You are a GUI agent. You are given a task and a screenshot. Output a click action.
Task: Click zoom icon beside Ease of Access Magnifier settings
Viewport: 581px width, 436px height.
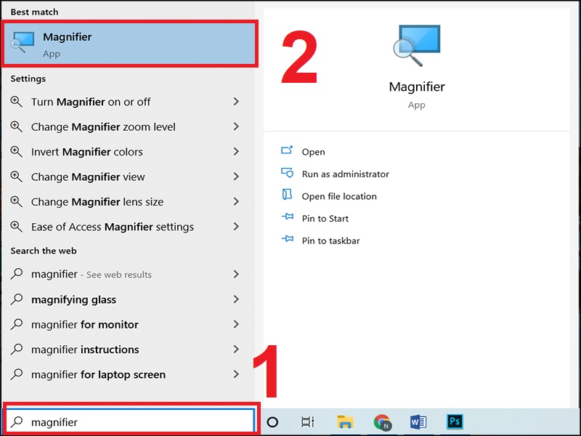tap(16, 226)
